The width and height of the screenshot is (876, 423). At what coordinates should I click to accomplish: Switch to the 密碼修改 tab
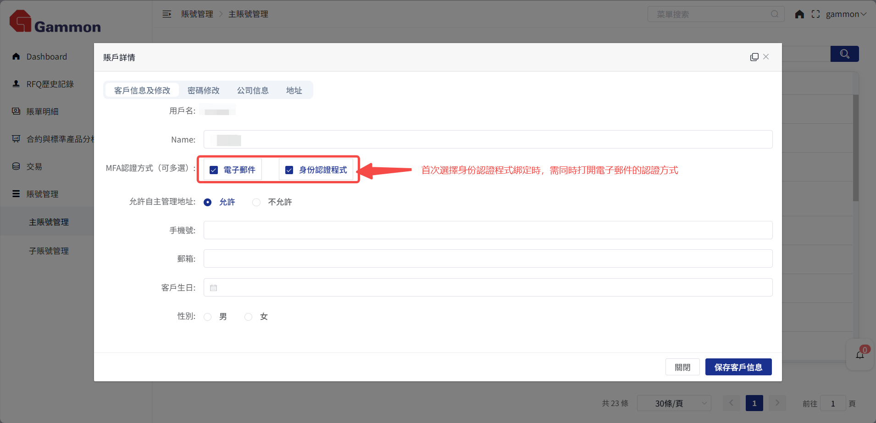203,90
